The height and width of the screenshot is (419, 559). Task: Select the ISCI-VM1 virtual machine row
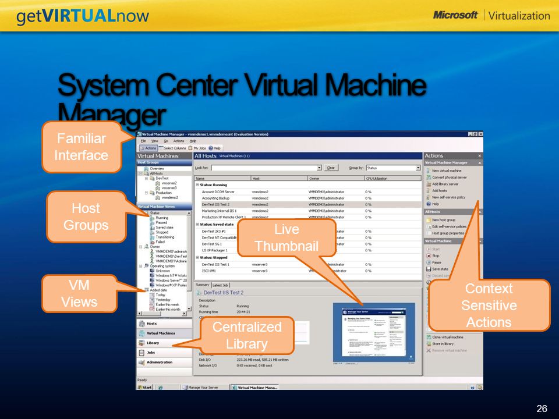tap(308, 271)
